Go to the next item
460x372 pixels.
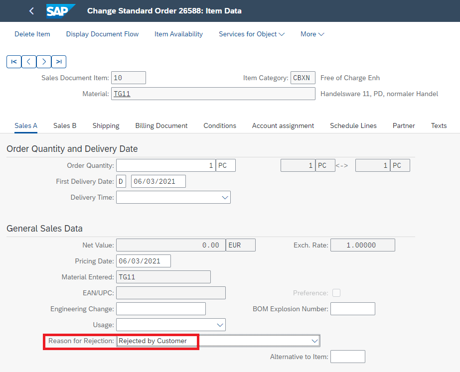click(x=44, y=62)
